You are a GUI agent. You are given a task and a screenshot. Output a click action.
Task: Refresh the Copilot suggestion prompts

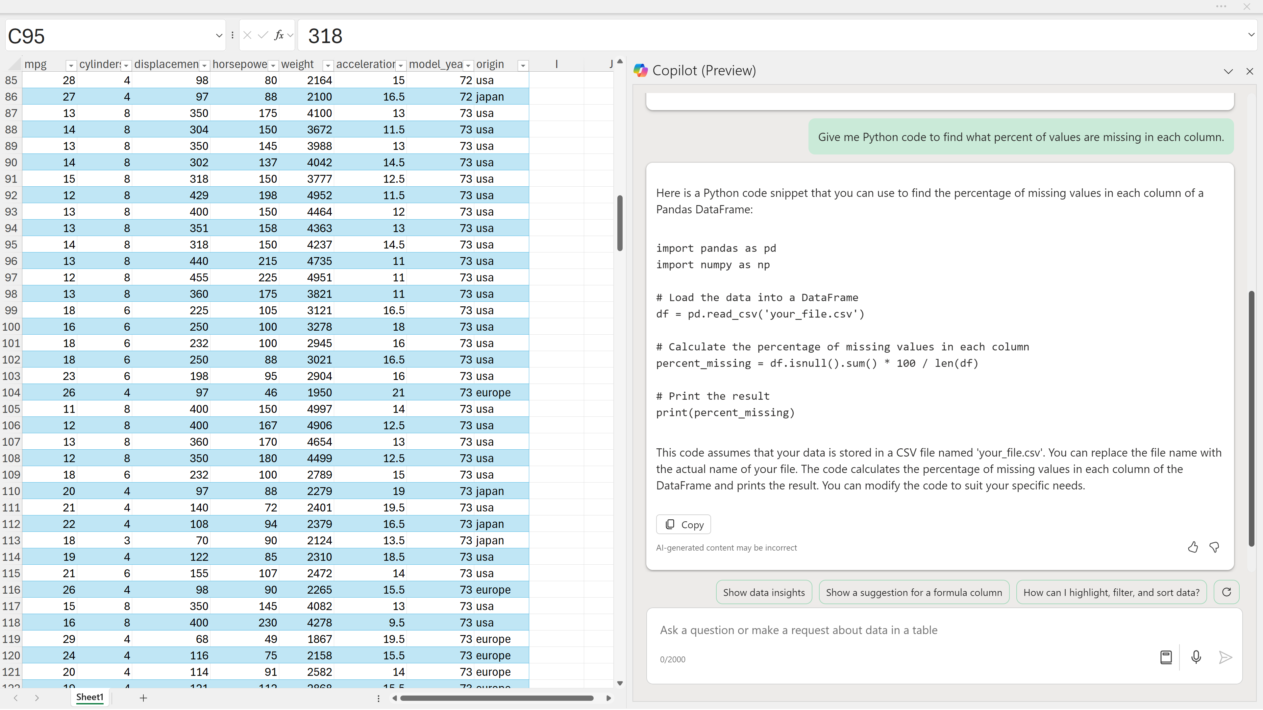click(x=1226, y=592)
